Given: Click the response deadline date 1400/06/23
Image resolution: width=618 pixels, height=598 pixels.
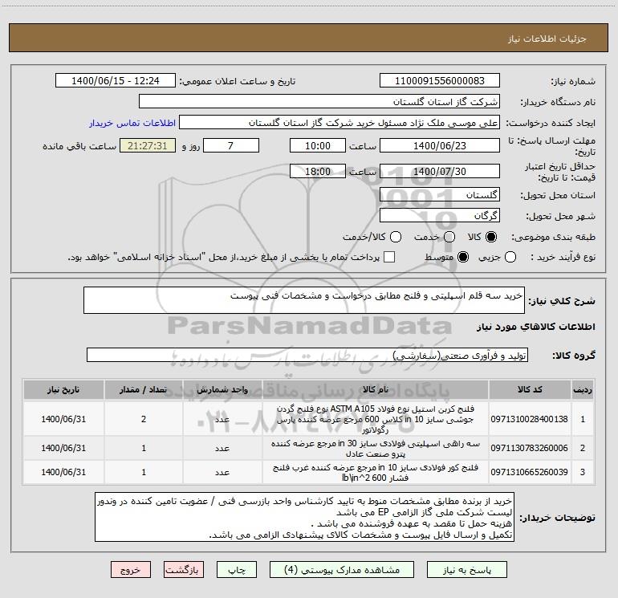Looking at the screenshot, I should coord(440,145).
